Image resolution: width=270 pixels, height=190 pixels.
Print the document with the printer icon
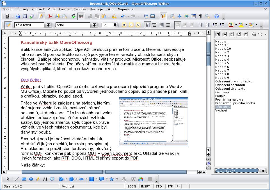57,16
